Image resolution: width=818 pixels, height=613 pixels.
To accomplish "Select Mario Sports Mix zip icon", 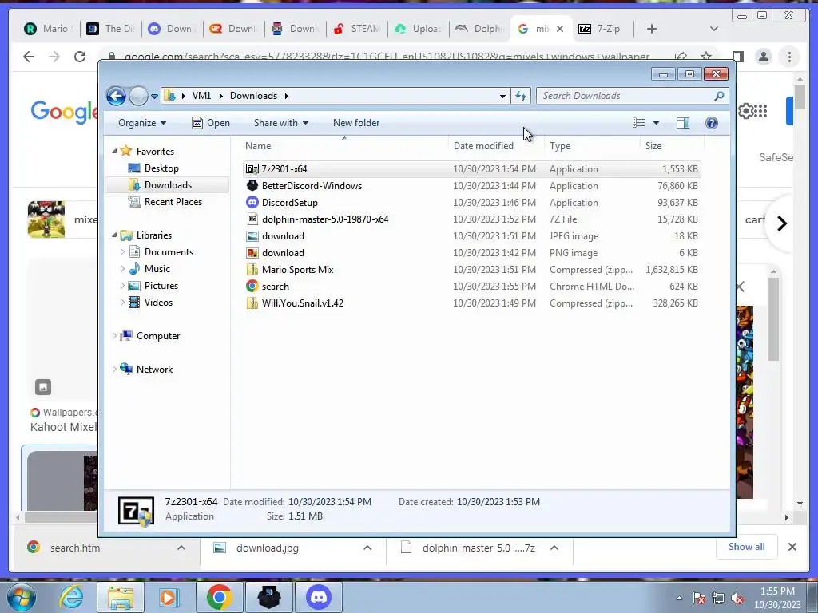I will 252,270.
